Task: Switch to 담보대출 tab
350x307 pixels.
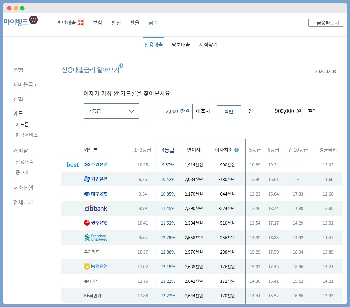Action: click(x=181, y=45)
